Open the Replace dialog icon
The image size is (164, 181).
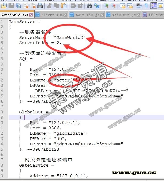pos(97,5)
